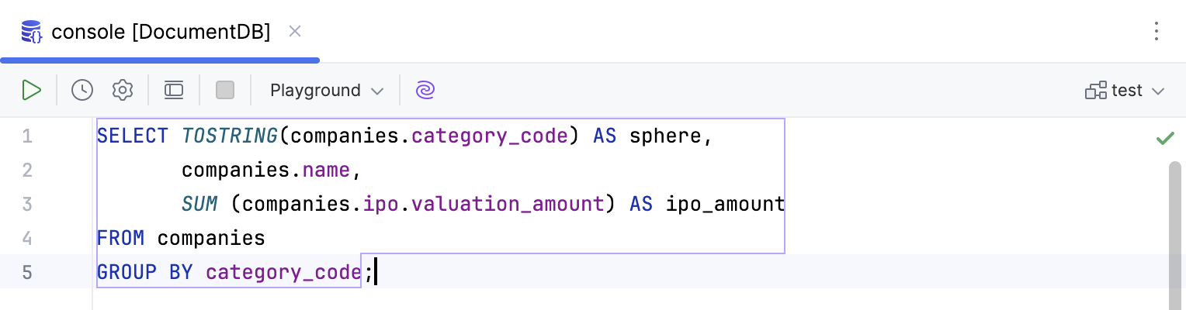Select the console [DocumentDB] tab

click(161, 33)
